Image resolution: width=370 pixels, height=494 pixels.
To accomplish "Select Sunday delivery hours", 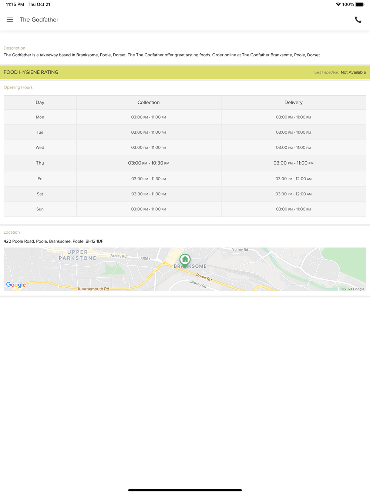I will tap(293, 209).
